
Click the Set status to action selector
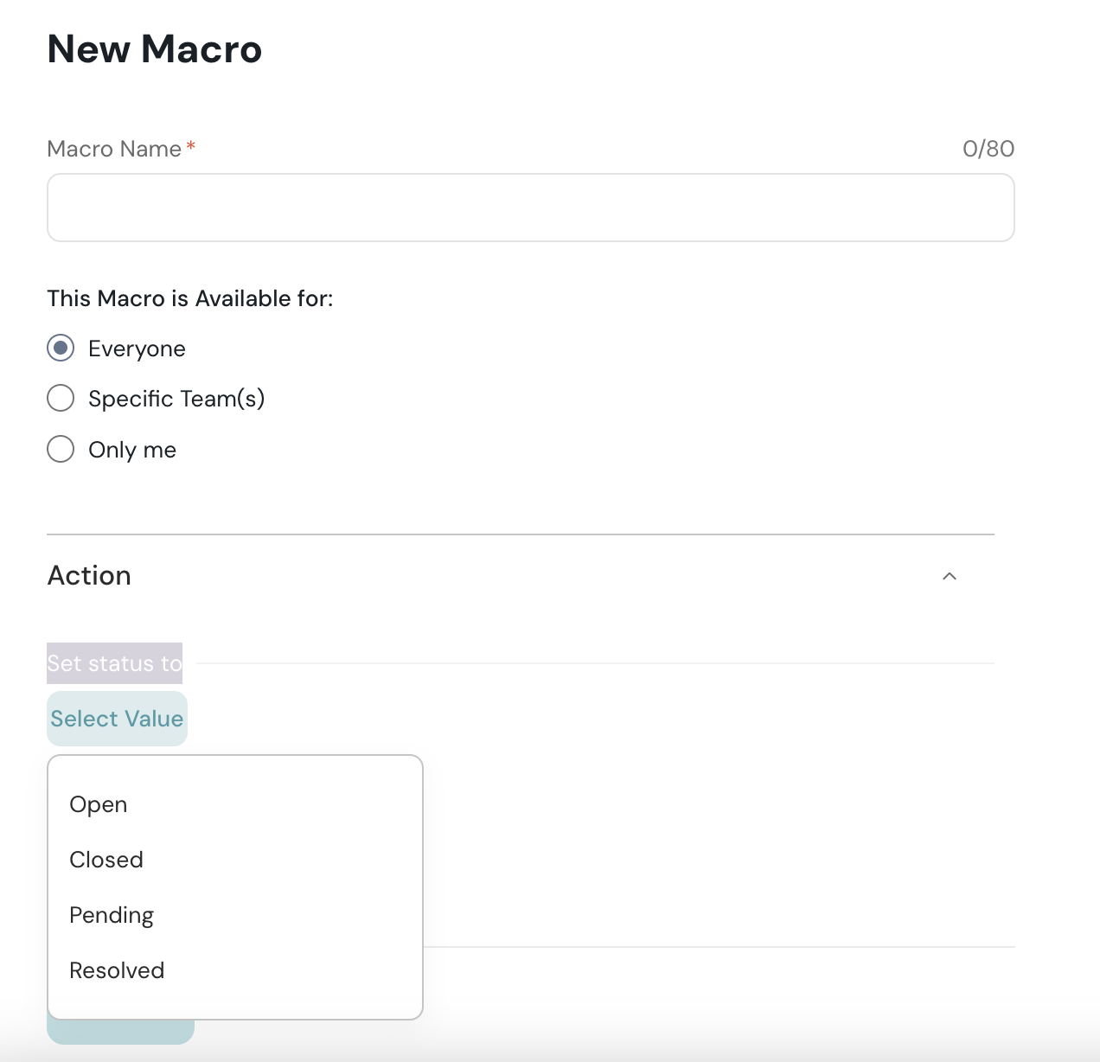click(114, 663)
